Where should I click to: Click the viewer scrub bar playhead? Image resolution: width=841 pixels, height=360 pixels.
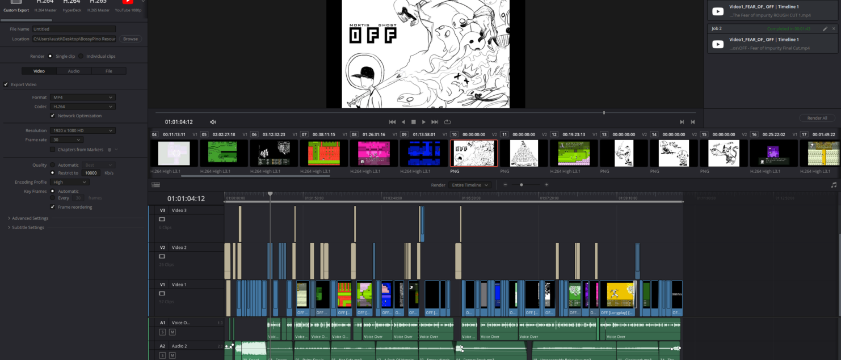(604, 112)
